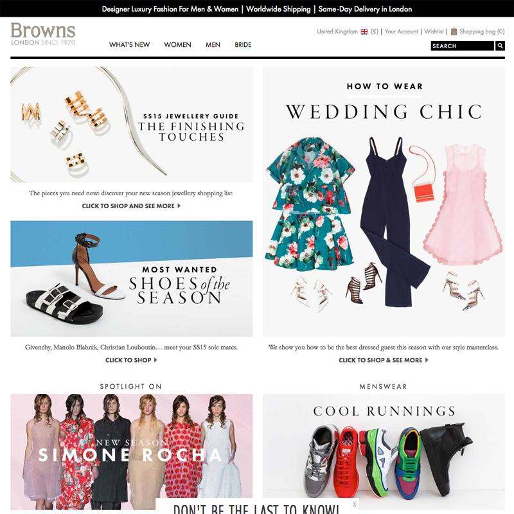Viewport: 514px width, 514px height.
Task: Click the shopping bag icon
Action: pos(454,31)
